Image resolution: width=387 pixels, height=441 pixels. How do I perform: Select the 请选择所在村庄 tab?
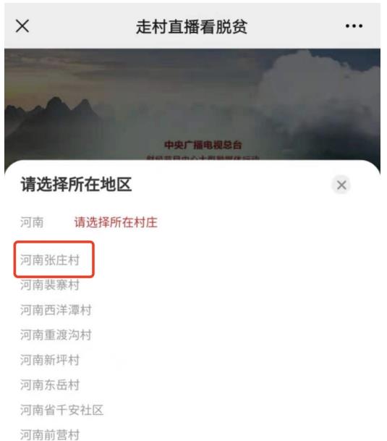tap(116, 222)
